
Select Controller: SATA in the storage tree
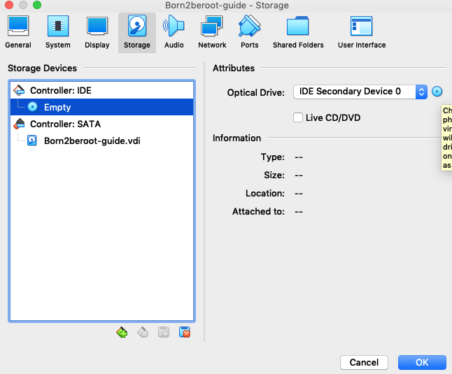pos(101,124)
